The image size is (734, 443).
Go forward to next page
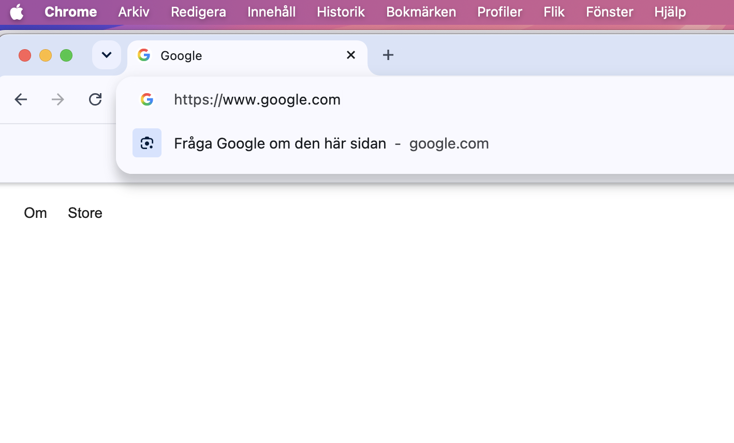pos(58,99)
